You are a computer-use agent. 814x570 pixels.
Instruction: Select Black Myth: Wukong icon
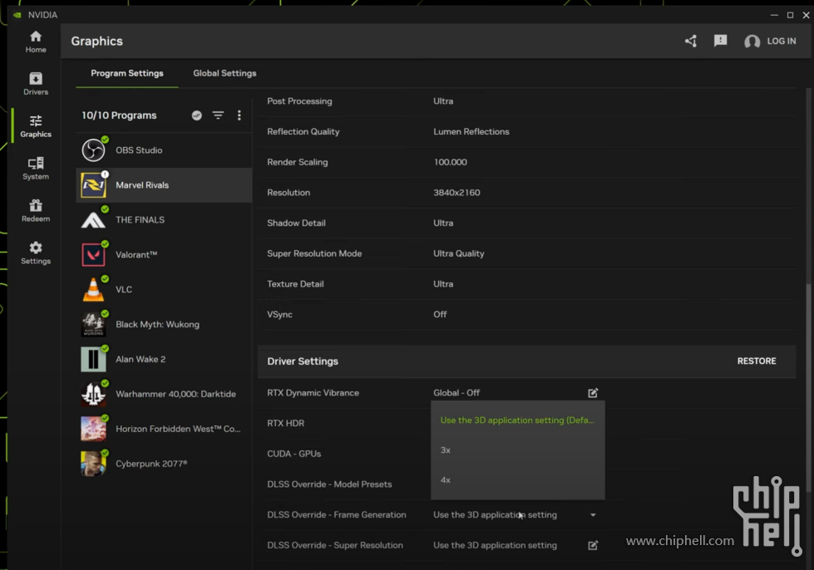(x=93, y=324)
